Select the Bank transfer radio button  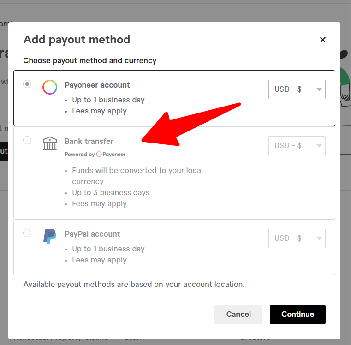click(27, 140)
